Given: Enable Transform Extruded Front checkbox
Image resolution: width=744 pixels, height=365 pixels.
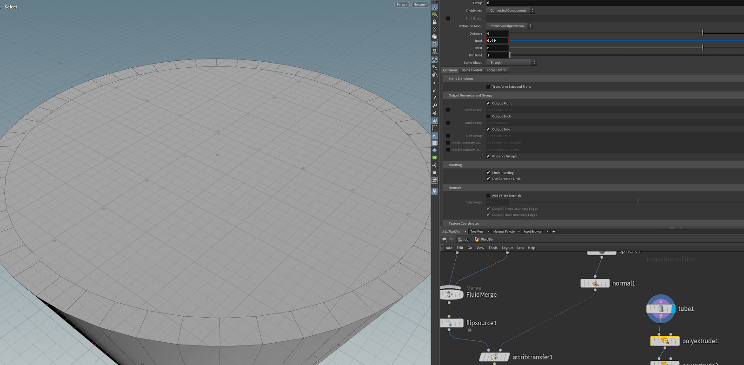Looking at the screenshot, I should pos(488,87).
